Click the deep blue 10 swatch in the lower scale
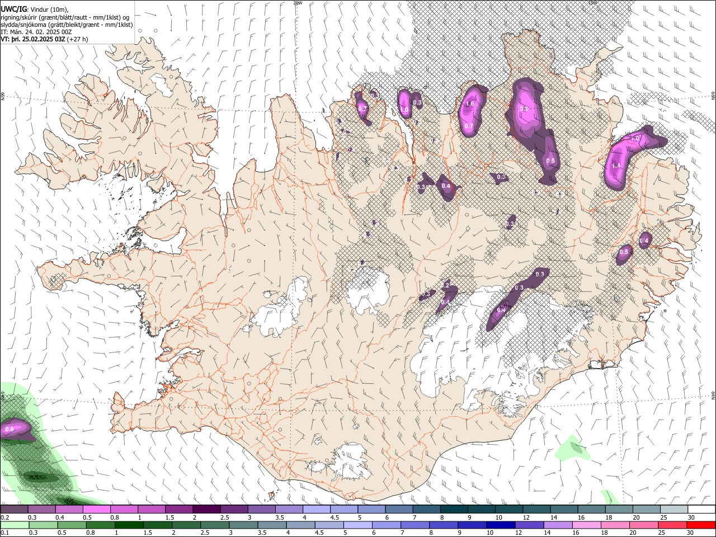The height and width of the screenshot is (537, 716). [x=500, y=525]
